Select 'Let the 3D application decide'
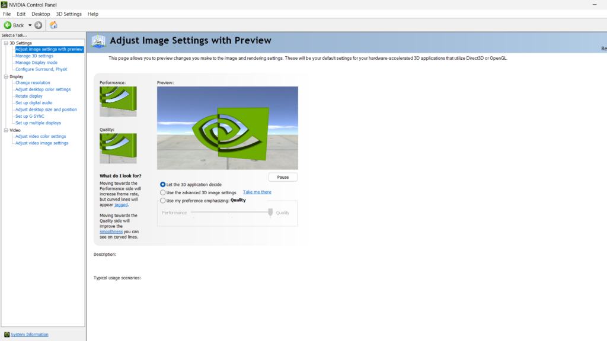 [x=162, y=184]
